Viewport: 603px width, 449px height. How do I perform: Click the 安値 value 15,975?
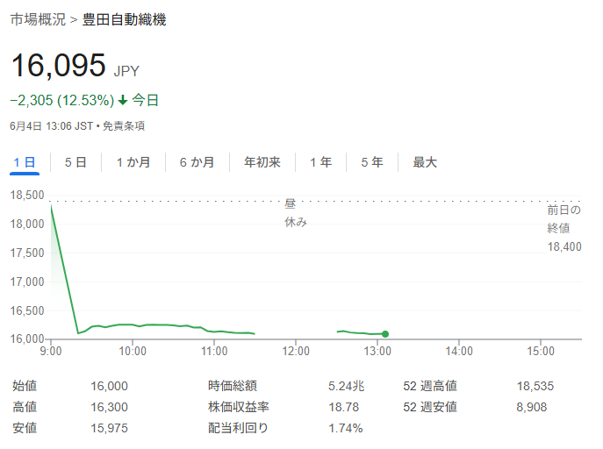point(109,428)
